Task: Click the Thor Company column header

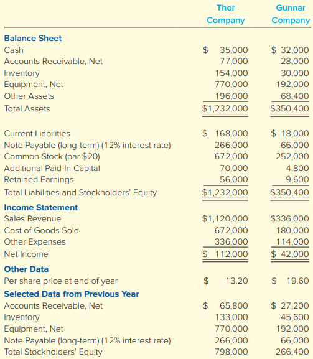Action: 226,14
